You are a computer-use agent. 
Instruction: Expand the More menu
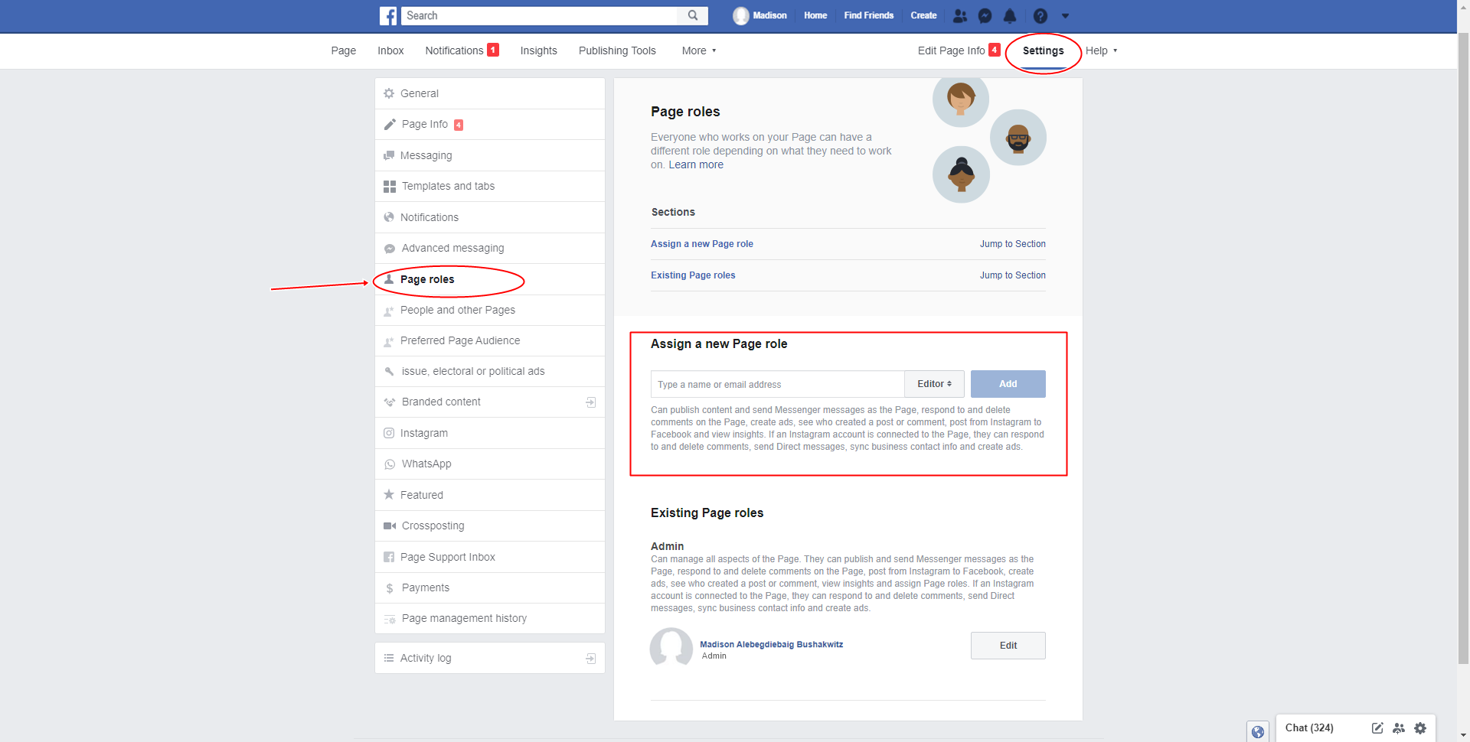coord(698,50)
